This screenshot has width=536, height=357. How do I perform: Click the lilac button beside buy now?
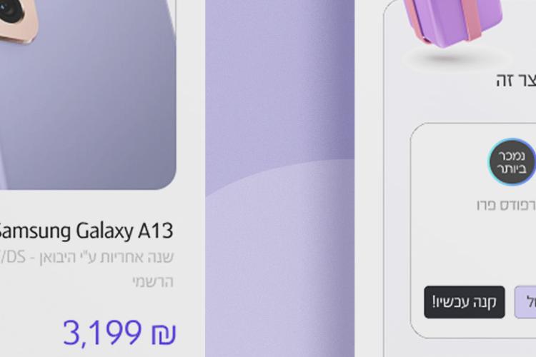tap(525, 302)
